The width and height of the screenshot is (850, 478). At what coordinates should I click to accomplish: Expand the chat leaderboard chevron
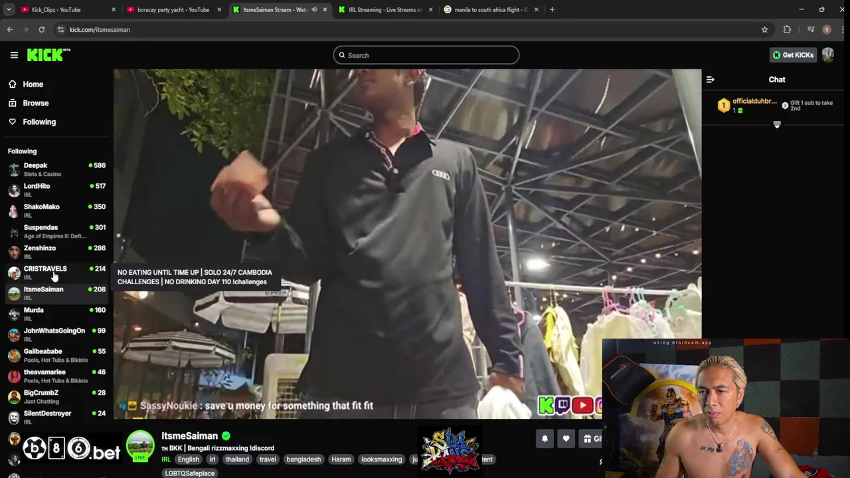(777, 125)
